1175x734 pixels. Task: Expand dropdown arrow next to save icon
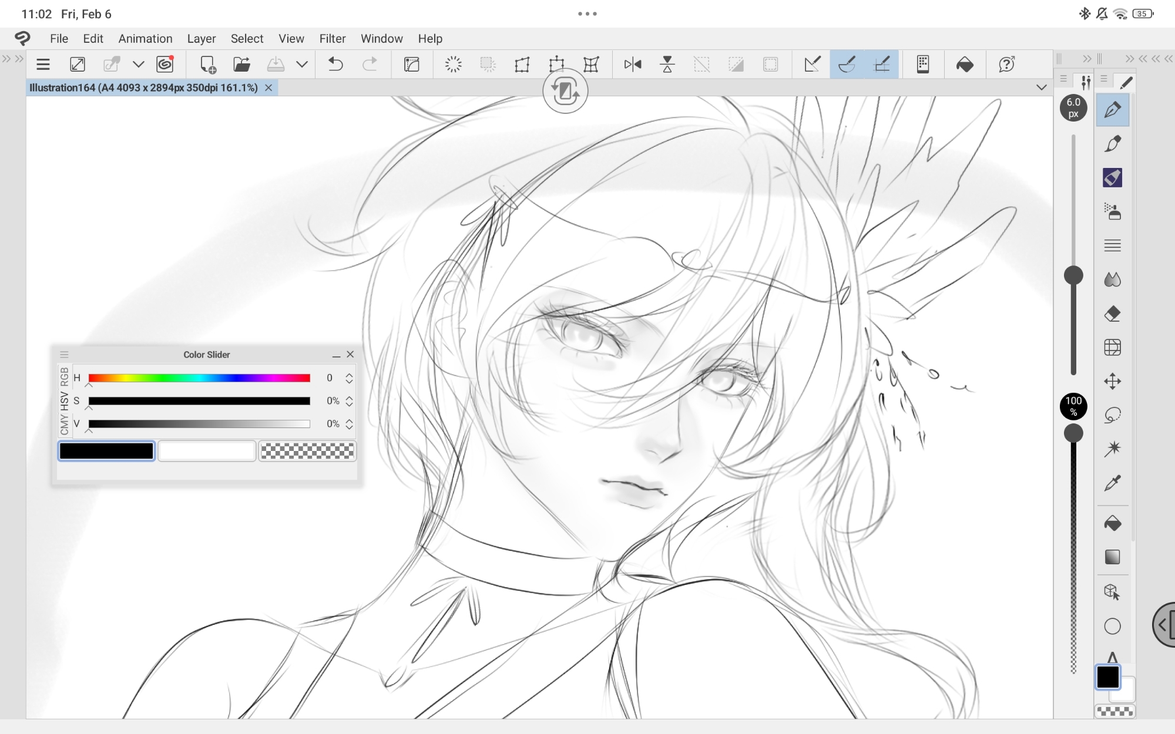pos(302,64)
